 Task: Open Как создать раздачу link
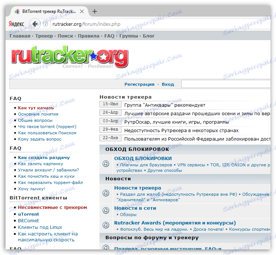(x=44, y=157)
